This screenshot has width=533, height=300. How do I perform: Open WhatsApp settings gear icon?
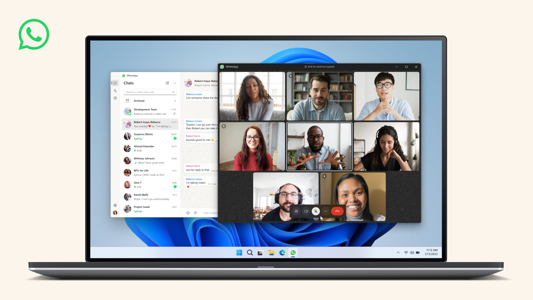click(115, 205)
